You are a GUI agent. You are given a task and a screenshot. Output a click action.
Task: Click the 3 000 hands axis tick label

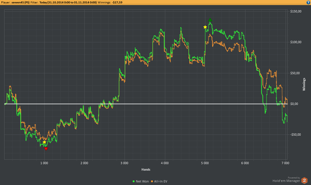(124, 163)
